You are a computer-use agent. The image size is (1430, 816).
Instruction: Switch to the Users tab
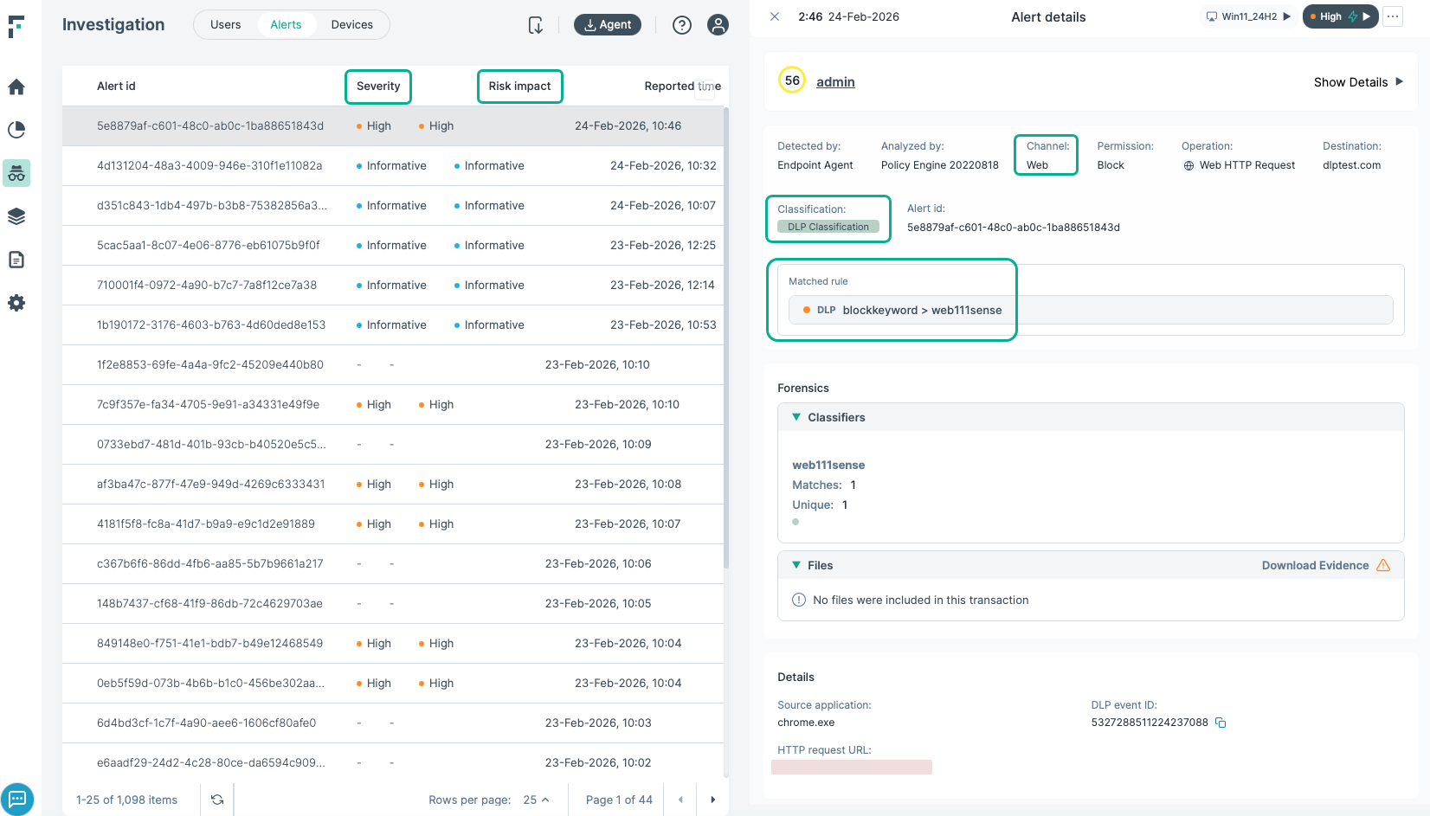(x=225, y=25)
